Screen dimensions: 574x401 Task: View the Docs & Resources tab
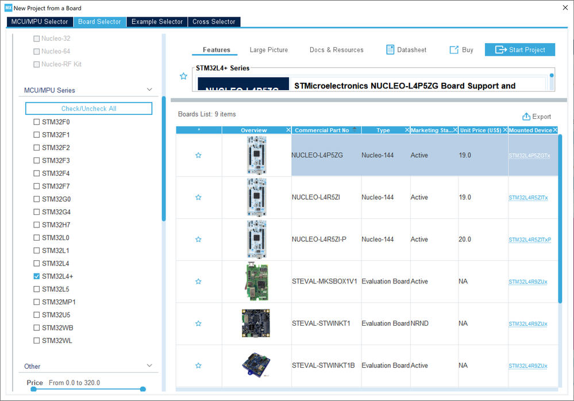click(x=337, y=50)
